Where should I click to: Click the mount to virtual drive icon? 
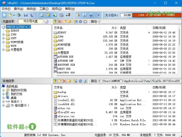click(62, 15)
